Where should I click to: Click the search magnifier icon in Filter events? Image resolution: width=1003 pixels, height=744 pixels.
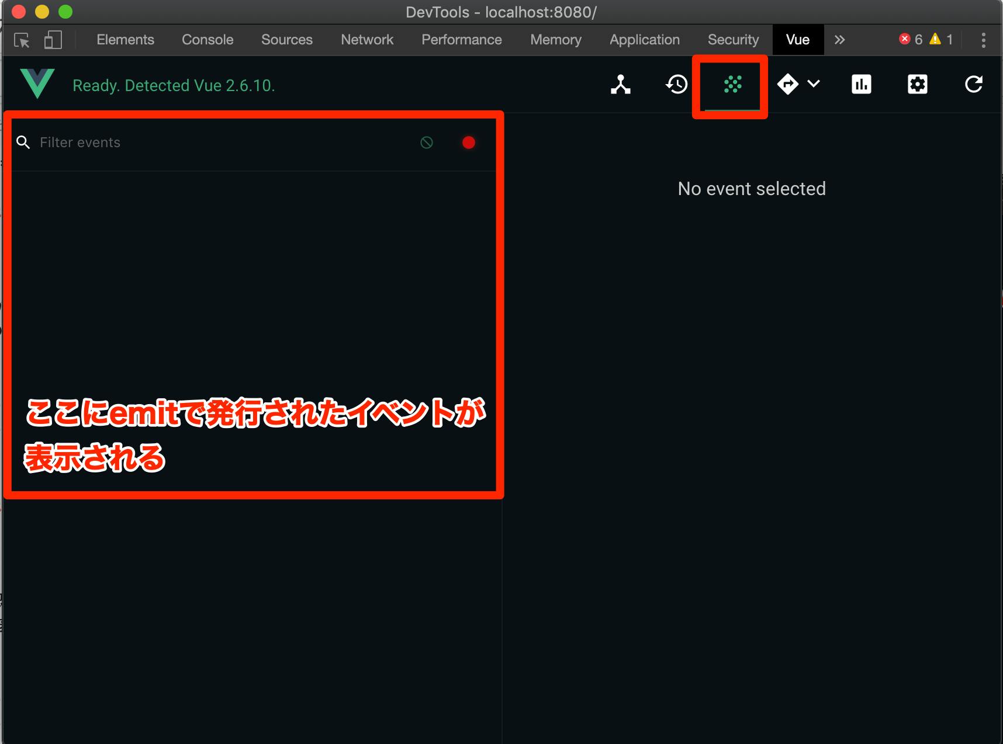click(x=23, y=142)
